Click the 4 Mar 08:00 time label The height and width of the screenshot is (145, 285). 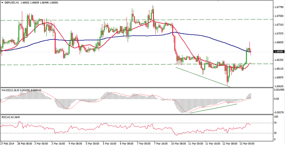coord(76,143)
